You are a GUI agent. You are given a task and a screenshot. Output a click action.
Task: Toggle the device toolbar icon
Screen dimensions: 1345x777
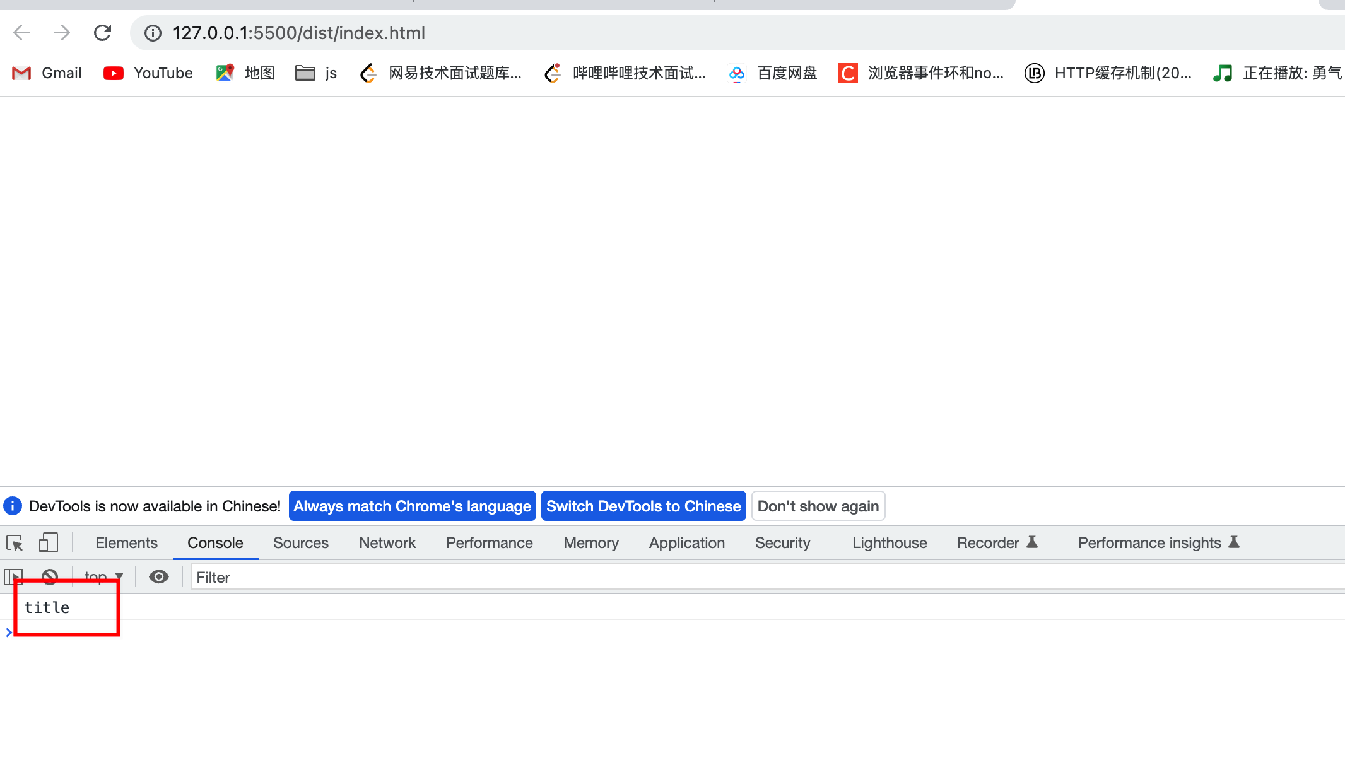coord(48,543)
